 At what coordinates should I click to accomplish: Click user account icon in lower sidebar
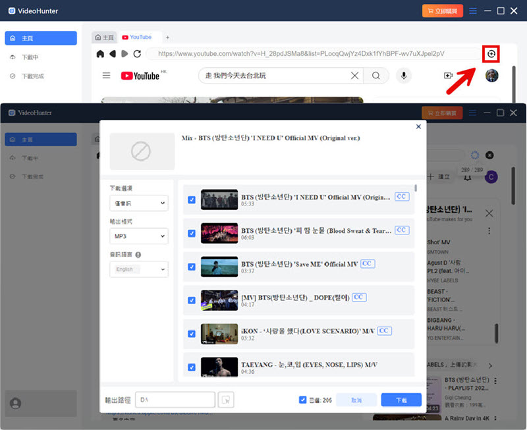(15, 403)
